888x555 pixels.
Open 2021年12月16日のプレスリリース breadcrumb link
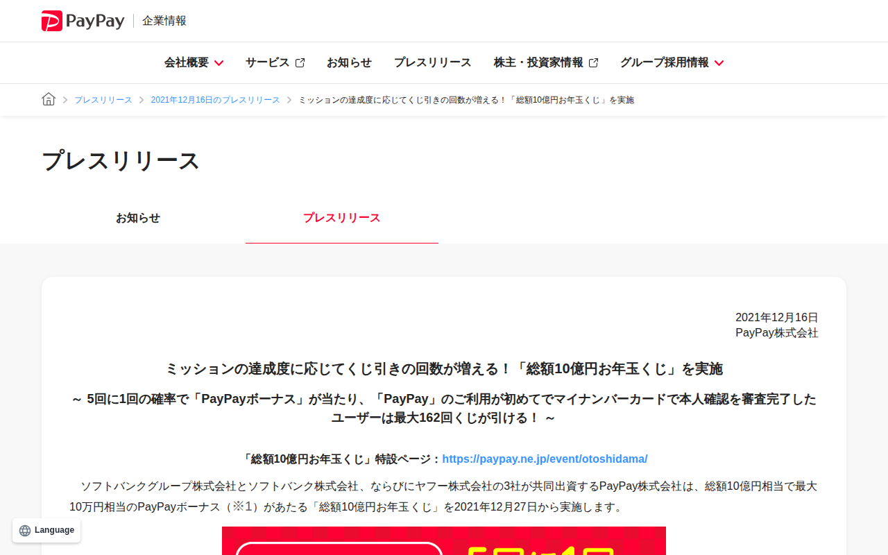tap(216, 100)
